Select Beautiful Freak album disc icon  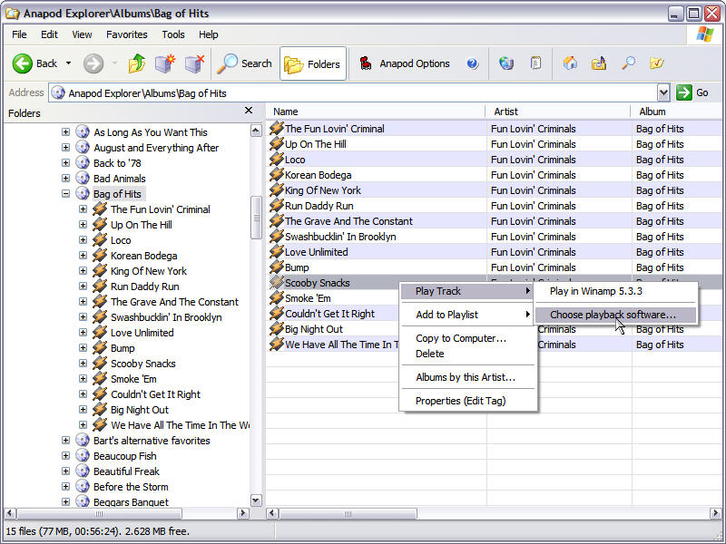83,471
